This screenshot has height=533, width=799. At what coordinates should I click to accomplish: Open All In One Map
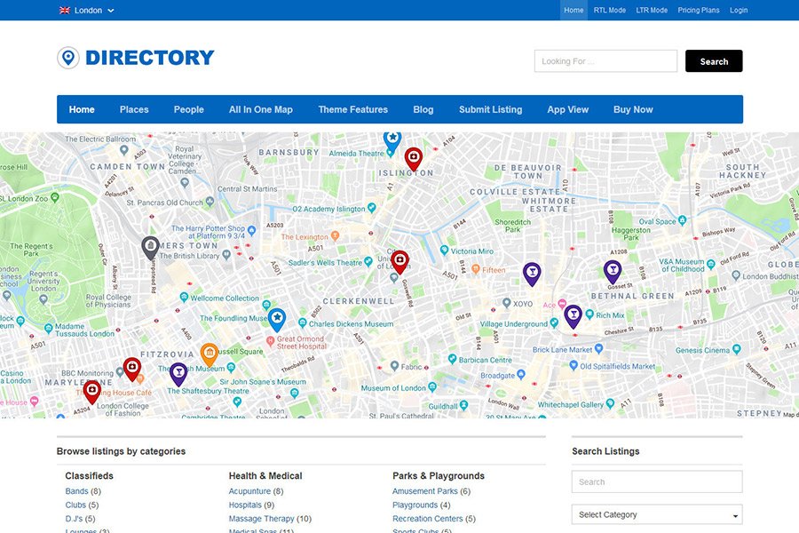pos(260,109)
